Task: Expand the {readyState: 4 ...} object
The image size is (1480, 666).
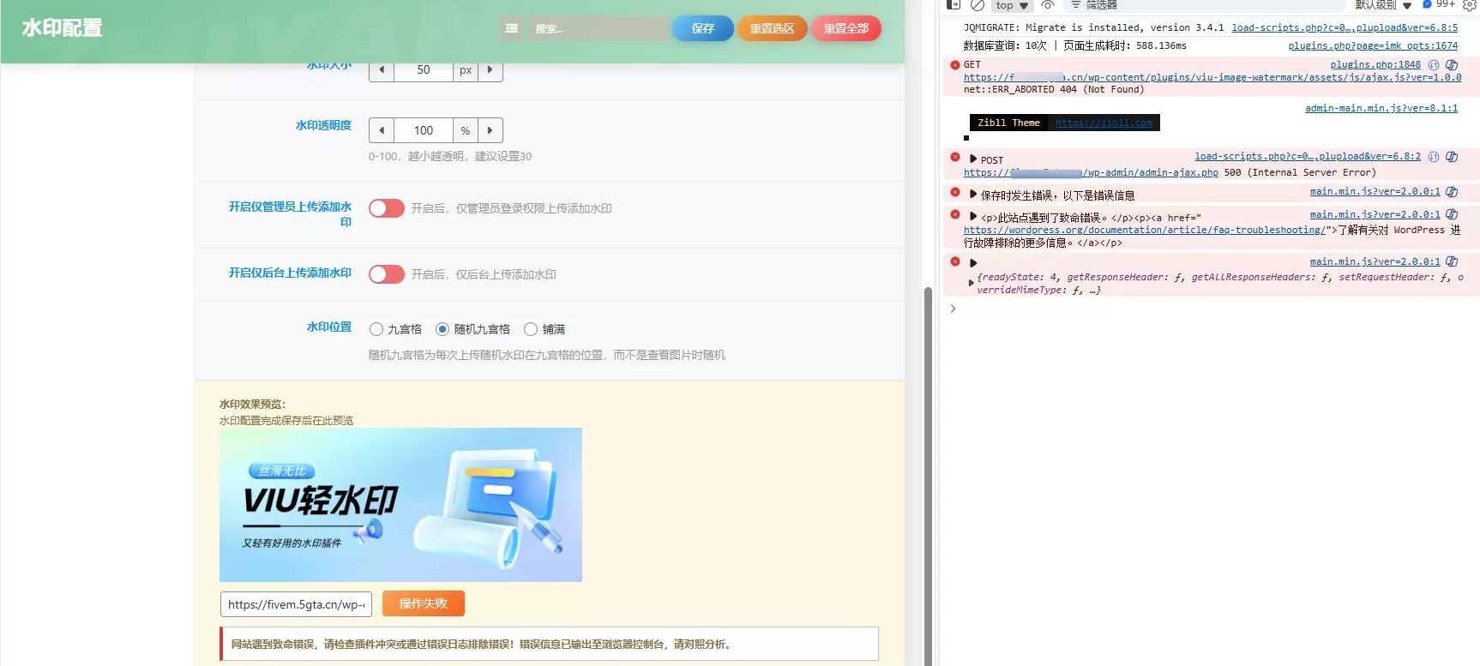Action: [x=972, y=283]
